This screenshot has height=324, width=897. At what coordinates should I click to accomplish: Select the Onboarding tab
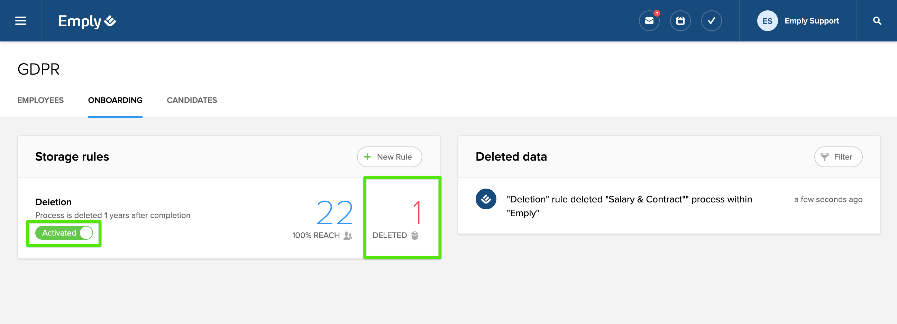tap(115, 100)
